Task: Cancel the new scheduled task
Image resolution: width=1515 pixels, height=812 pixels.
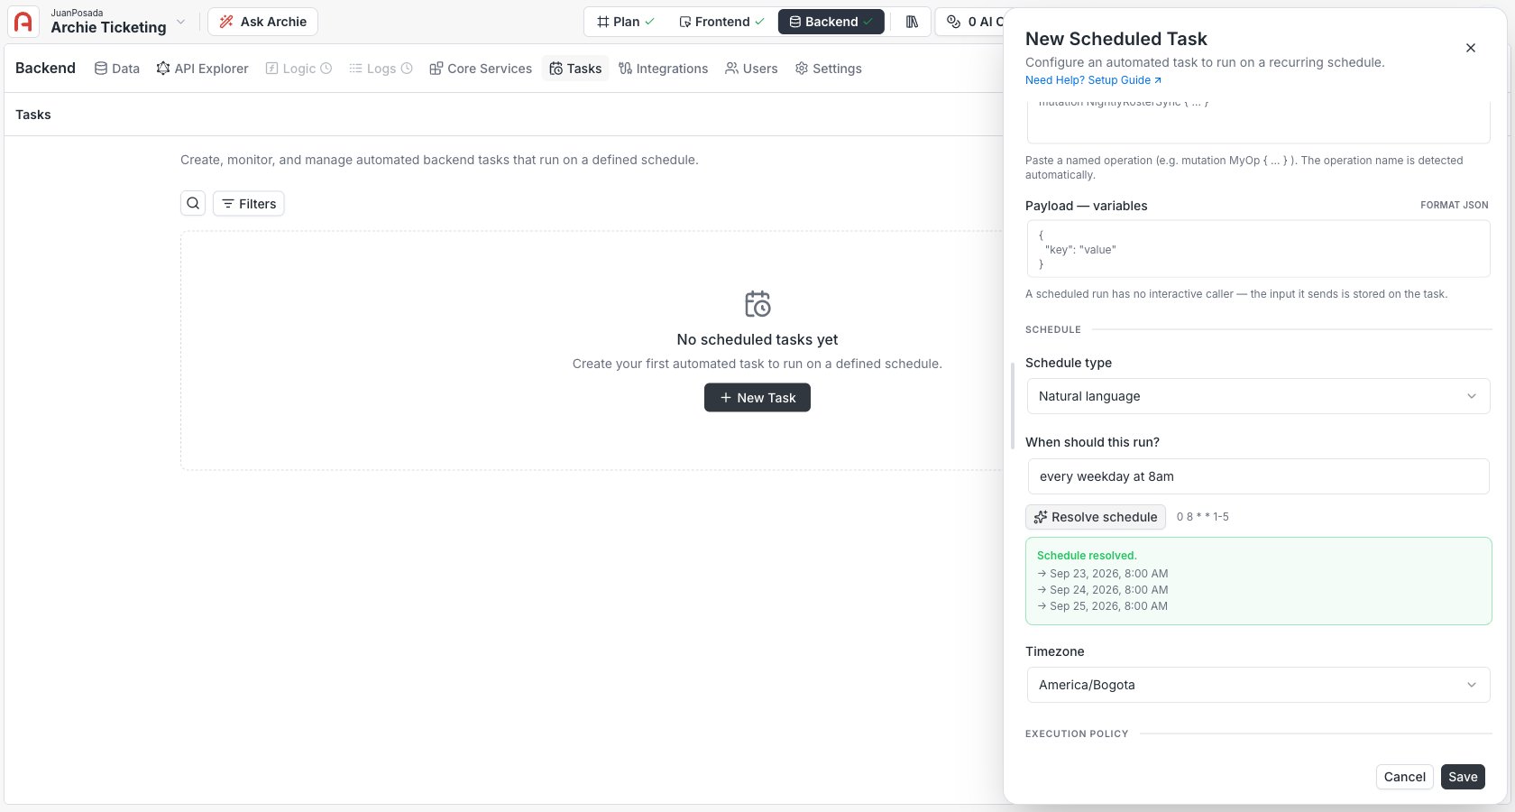Action: [x=1404, y=777]
